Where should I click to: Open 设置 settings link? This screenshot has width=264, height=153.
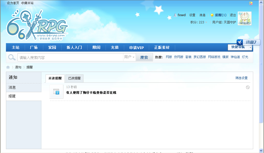[192, 15]
